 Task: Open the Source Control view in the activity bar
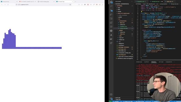click(x=111, y=10)
